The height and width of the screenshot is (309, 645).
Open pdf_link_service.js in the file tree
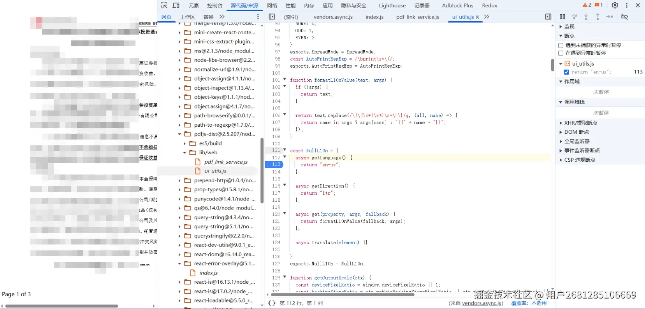coord(226,162)
